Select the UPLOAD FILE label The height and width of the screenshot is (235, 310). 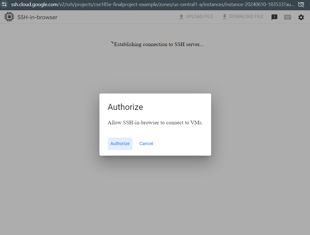pos(199,17)
